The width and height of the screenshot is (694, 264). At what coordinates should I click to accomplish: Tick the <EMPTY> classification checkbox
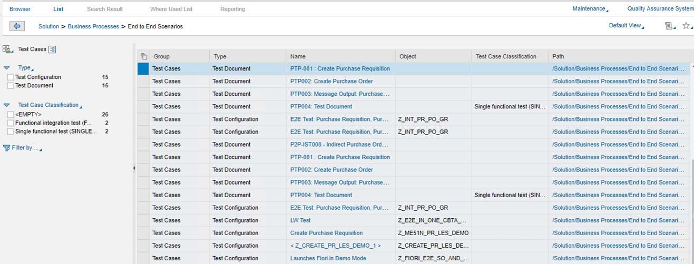click(x=11, y=115)
